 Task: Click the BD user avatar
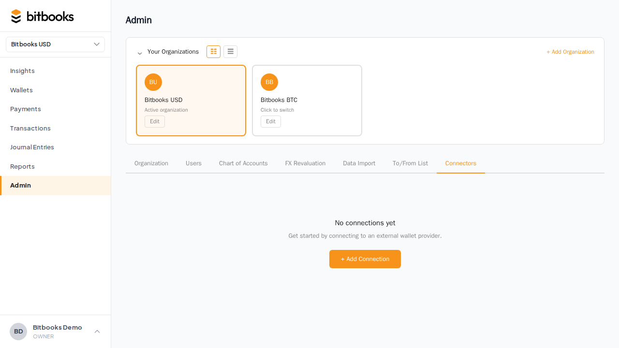click(x=18, y=332)
